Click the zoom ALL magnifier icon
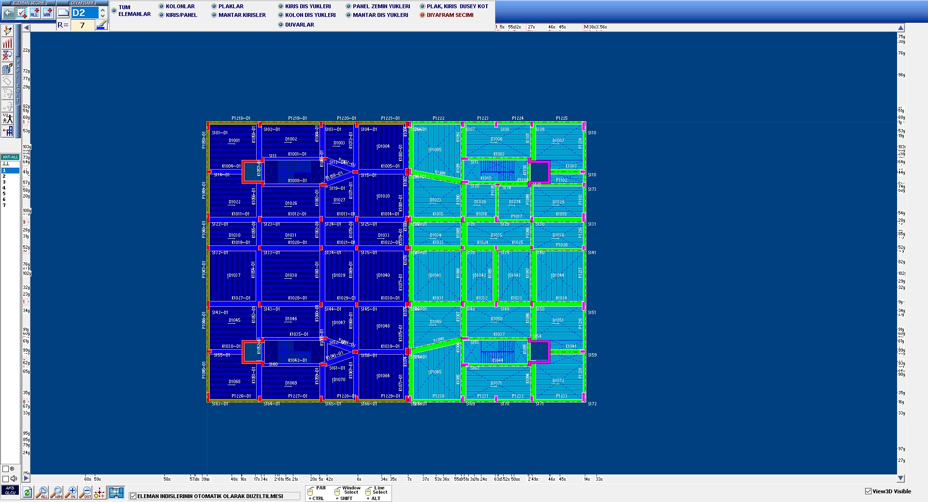 43,493
